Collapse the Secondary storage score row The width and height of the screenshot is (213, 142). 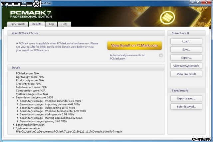[x=13, y=97]
